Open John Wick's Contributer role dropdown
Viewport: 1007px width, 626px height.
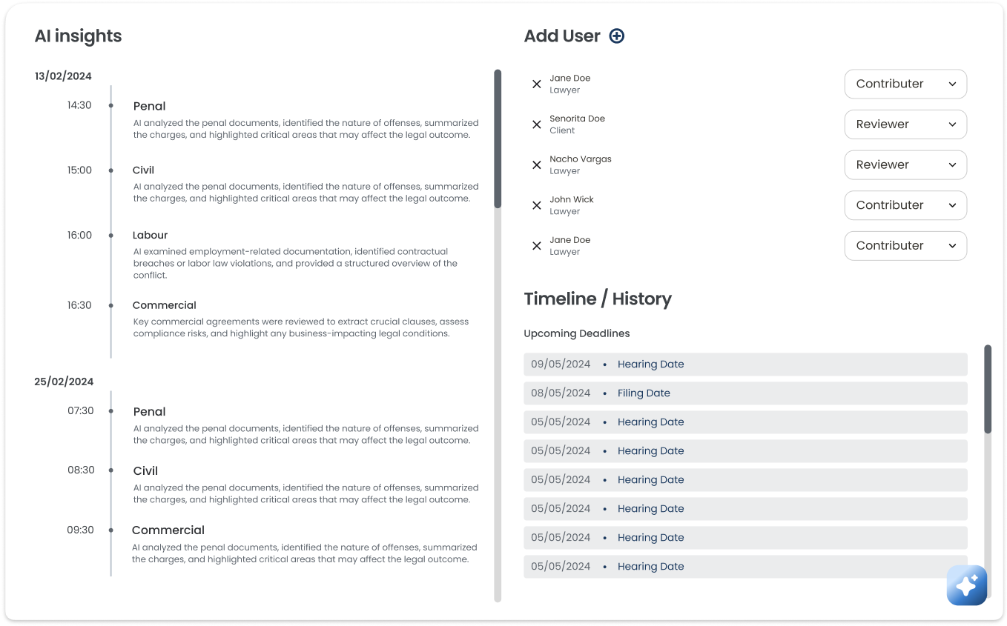[905, 205]
